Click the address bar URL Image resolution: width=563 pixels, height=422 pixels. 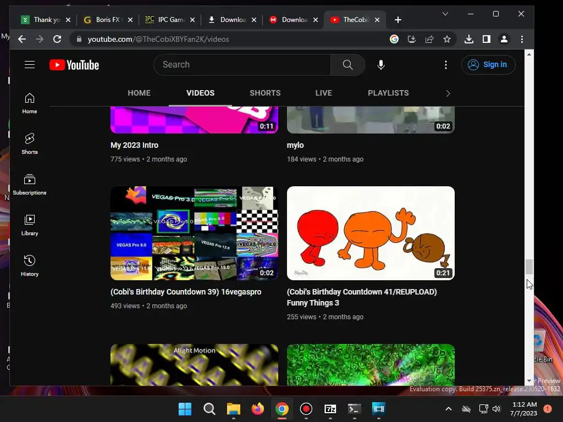(158, 39)
